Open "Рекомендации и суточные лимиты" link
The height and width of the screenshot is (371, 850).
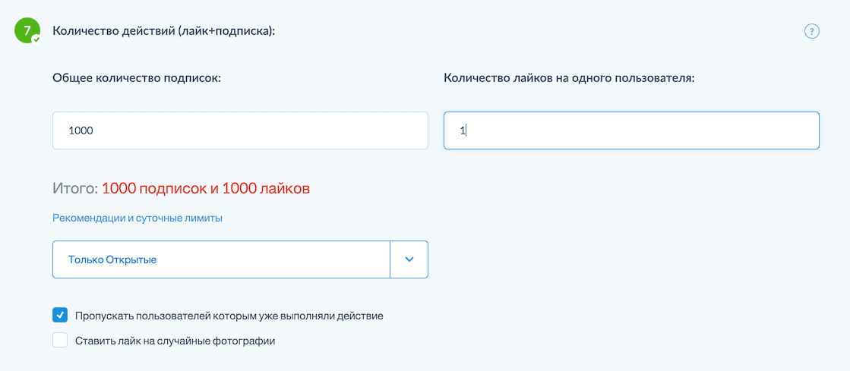[137, 218]
